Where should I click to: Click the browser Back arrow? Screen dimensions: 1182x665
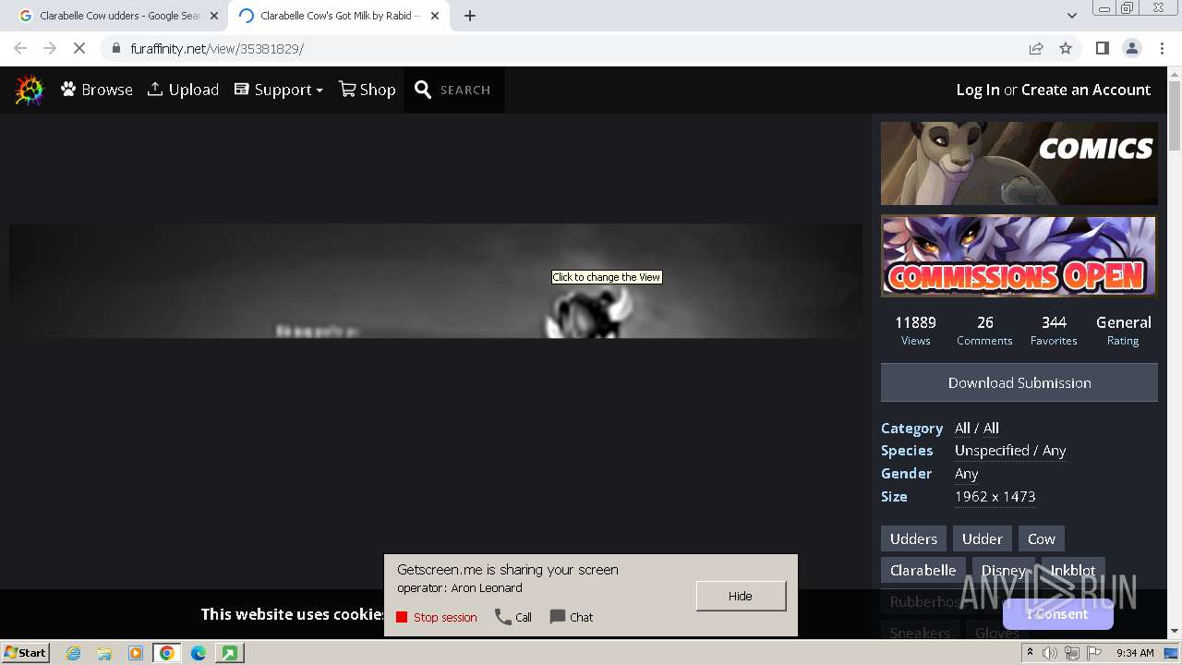[x=20, y=48]
